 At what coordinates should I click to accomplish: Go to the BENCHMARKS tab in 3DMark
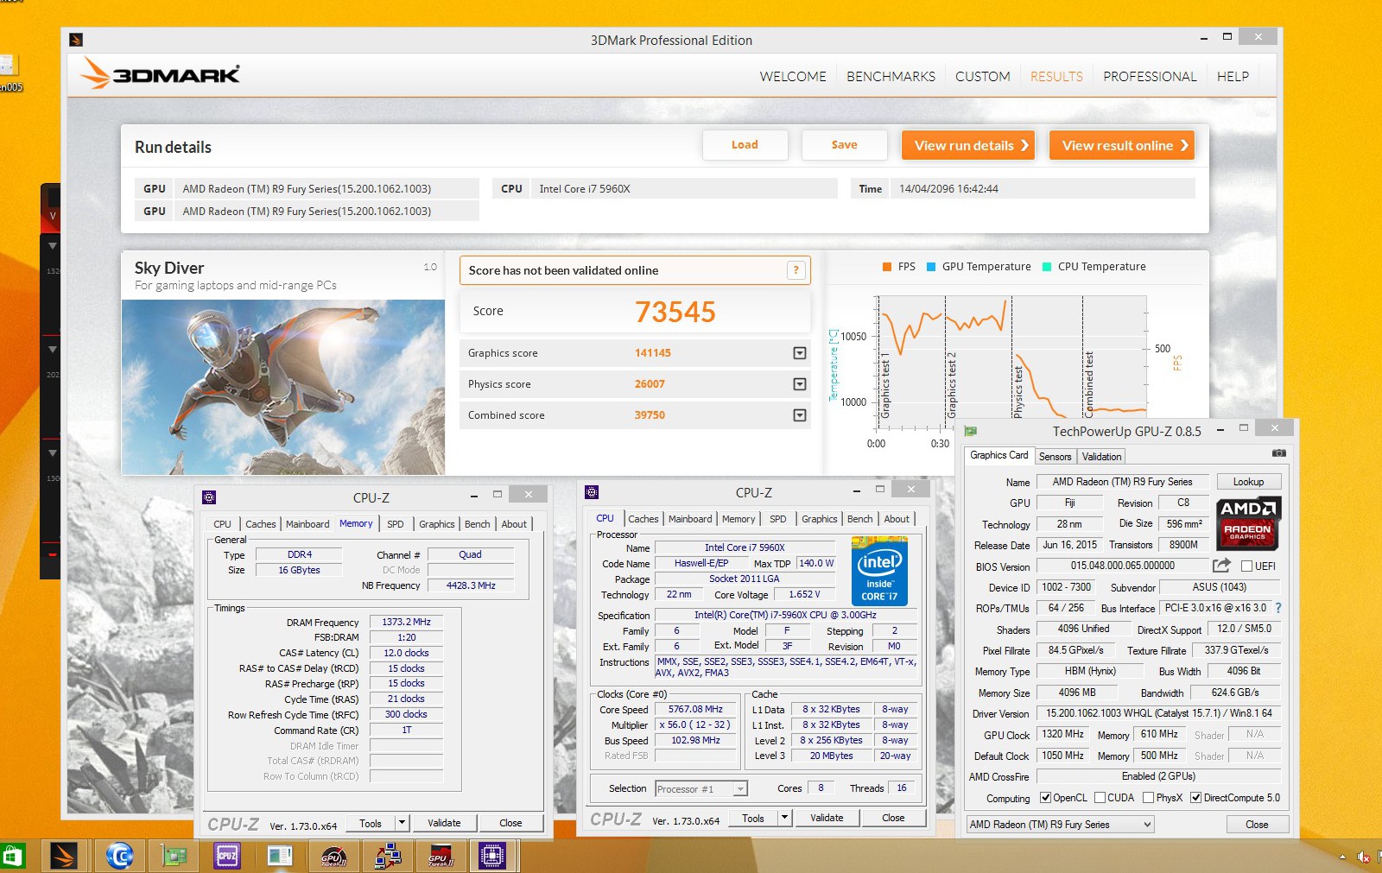[x=891, y=76]
